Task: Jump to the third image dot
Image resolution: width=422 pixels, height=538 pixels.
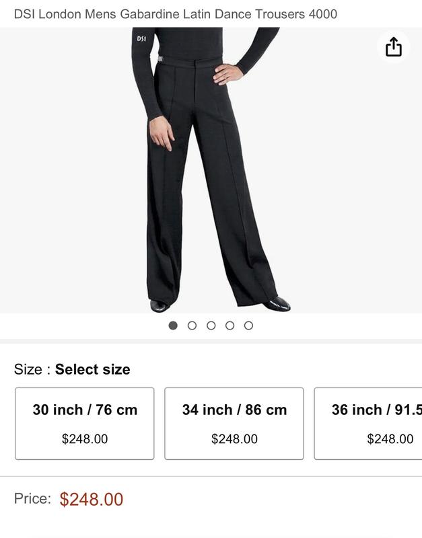Action: coord(211,325)
